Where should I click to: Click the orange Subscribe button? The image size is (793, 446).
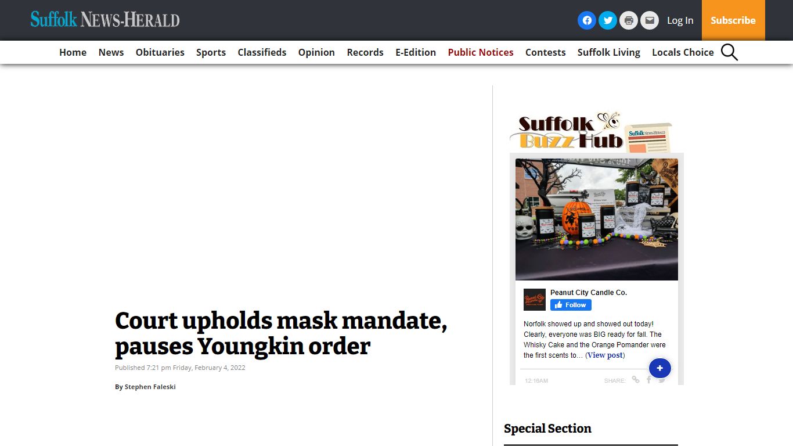[733, 20]
